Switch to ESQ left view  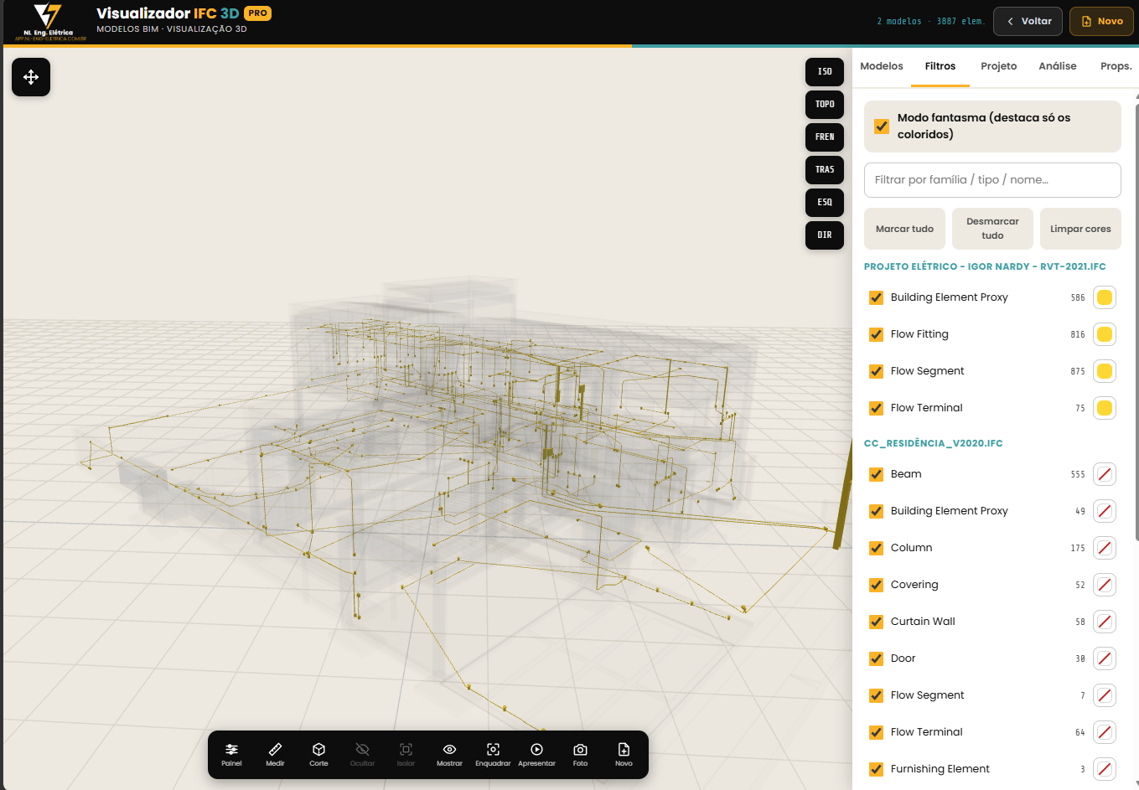pos(825,202)
